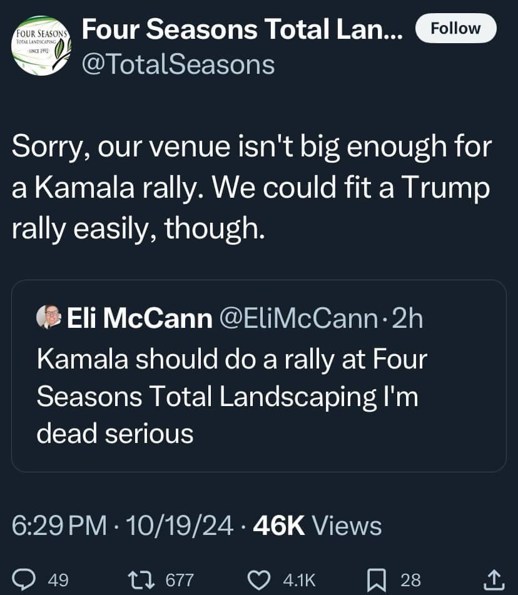View the 4.1K likes count
Screen dimensions: 518x595
299,580
